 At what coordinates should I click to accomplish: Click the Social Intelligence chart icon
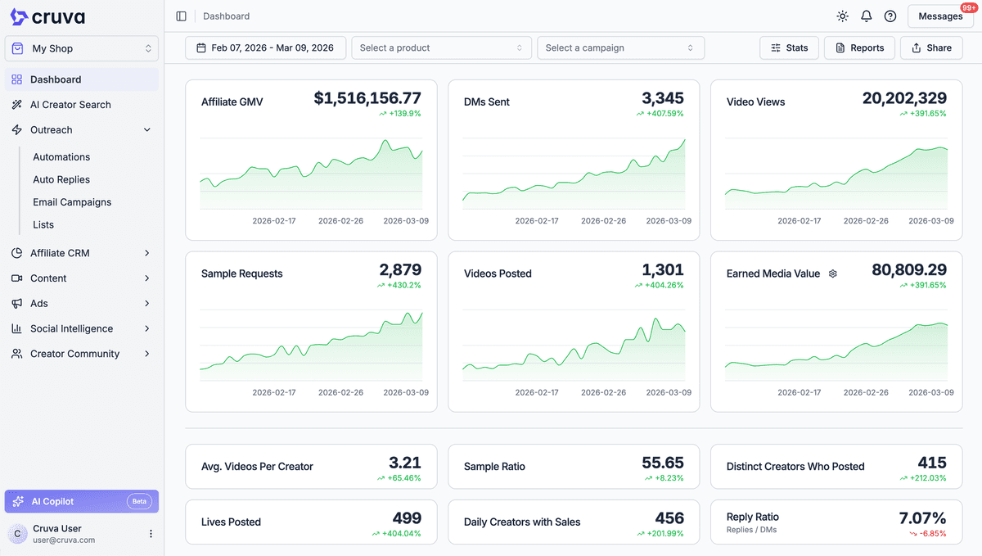(16, 328)
